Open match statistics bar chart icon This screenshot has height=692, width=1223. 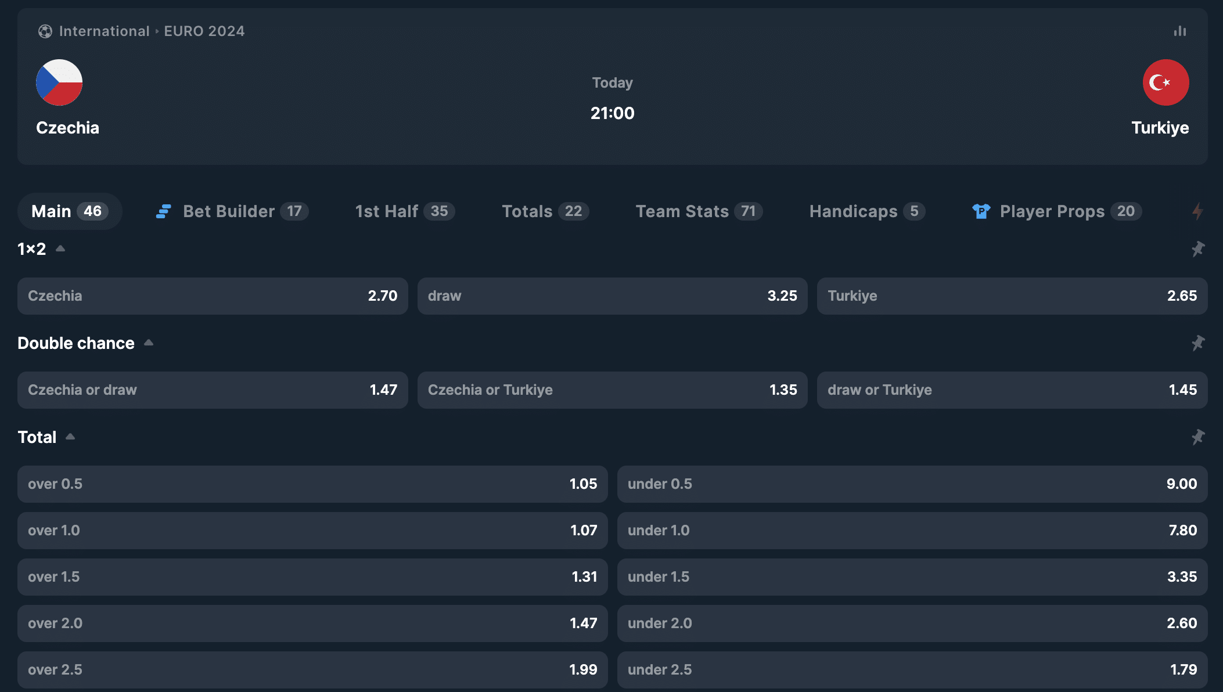coord(1179,31)
